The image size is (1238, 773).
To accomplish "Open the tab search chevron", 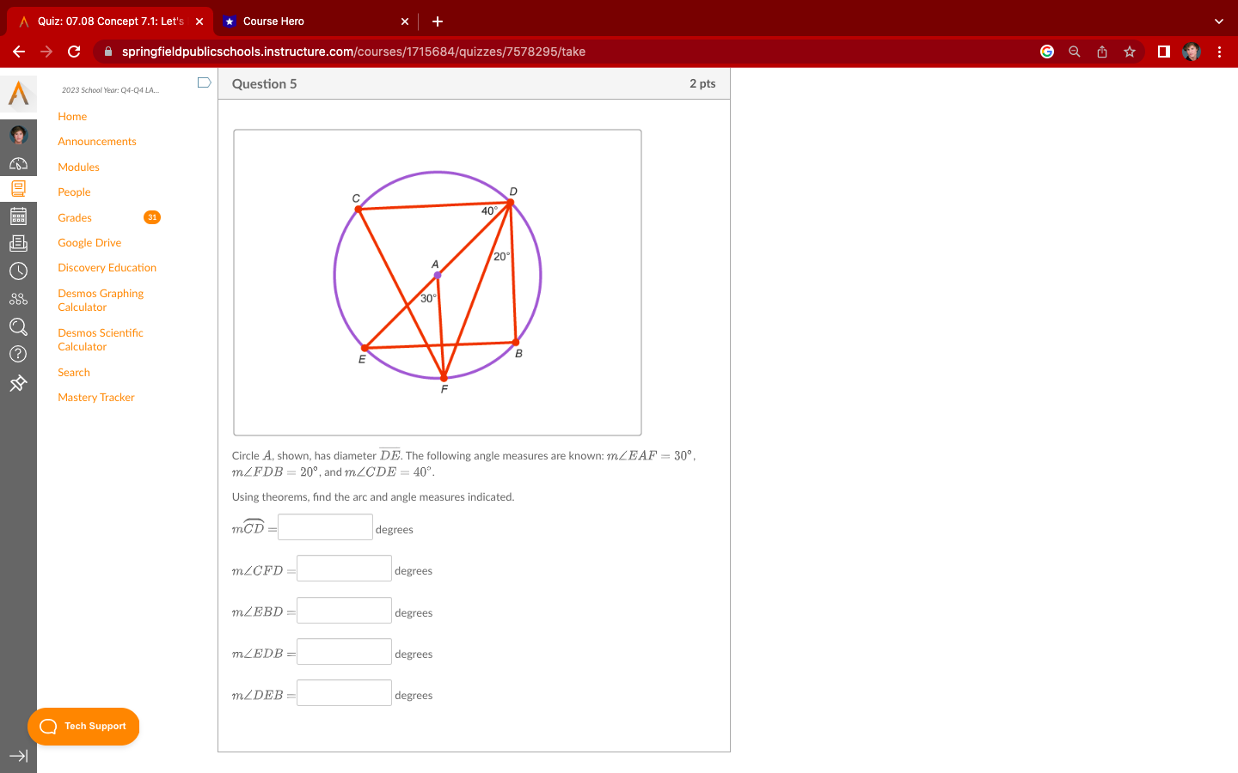I will pyautogui.click(x=1218, y=21).
